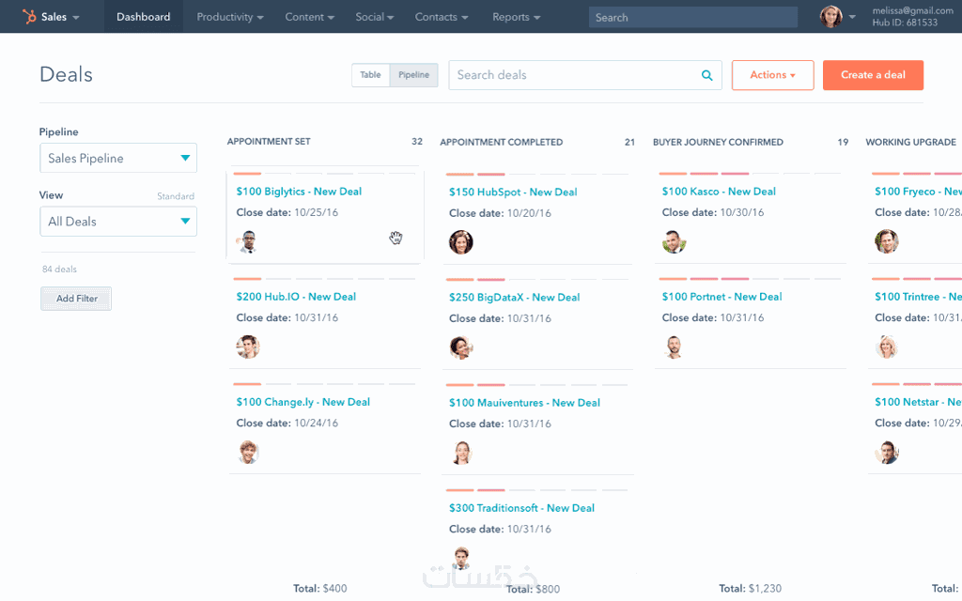Image resolution: width=962 pixels, height=601 pixels.
Task: Click Close date 10/20/16 on HubSpot card
Action: [x=500, y=213]
